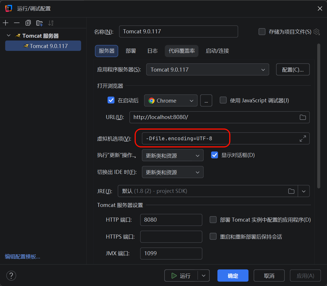This screenshot has height=286, width=327.
Task: Click the browser ellipsis button
Action: (206, 101)
